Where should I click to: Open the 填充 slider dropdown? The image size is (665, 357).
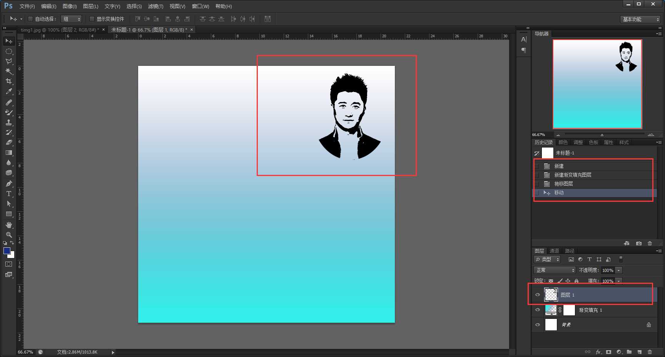[619, 281]
